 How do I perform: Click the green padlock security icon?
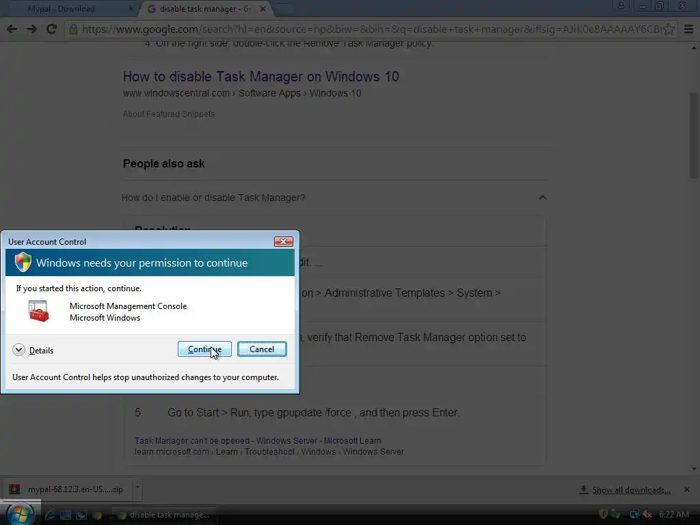click(74, 29)
